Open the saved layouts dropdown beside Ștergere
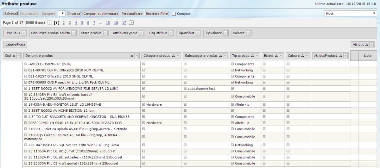This screenshot has width=380, height=168. pyautogui.click(x=62, y=14)
